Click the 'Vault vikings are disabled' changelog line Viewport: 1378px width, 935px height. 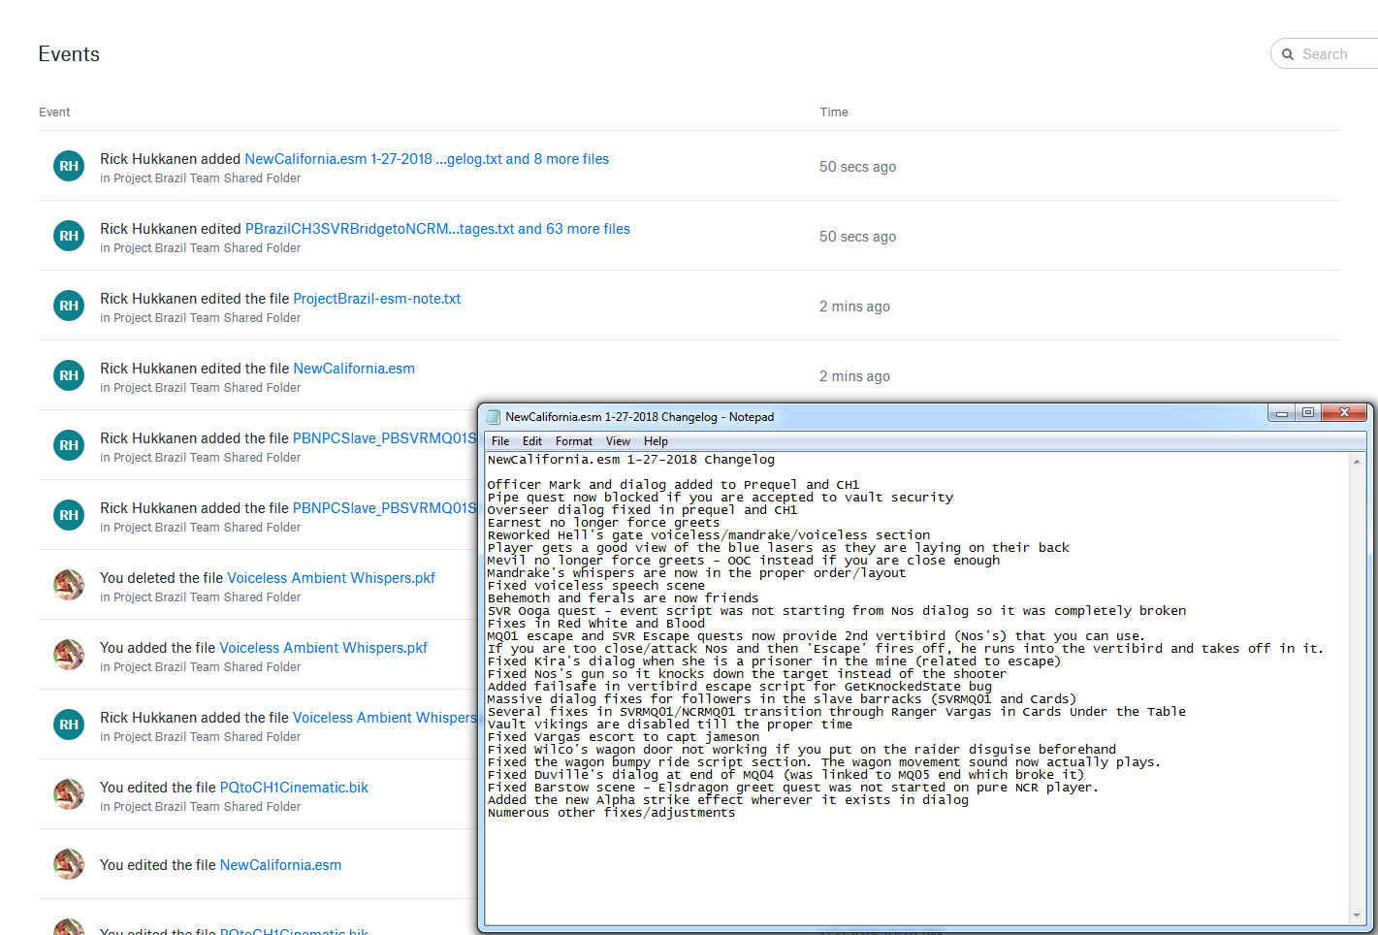[x=670, y=725]
